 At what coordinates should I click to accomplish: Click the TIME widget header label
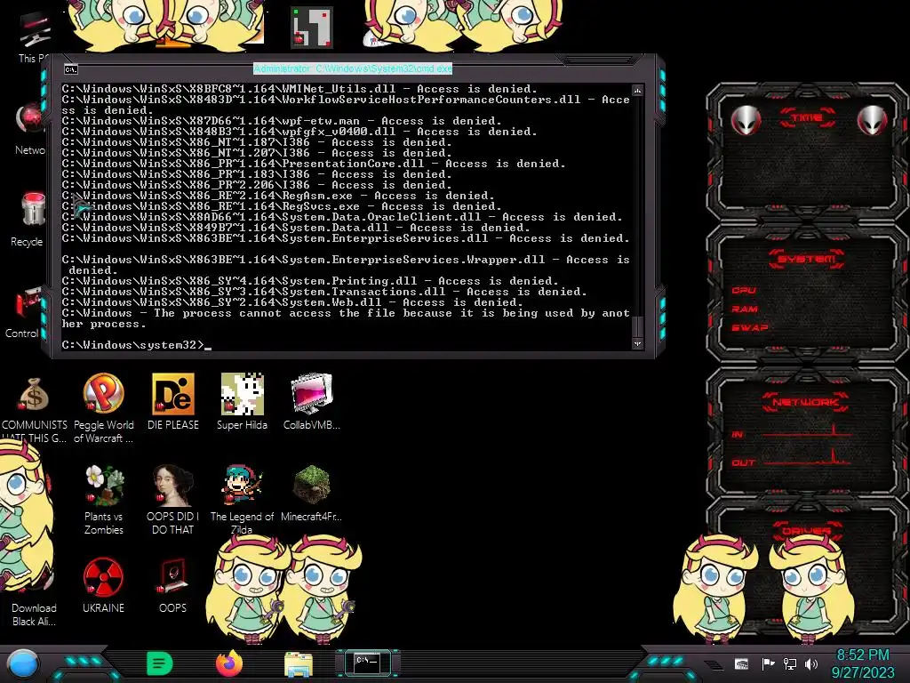(807, 117)
